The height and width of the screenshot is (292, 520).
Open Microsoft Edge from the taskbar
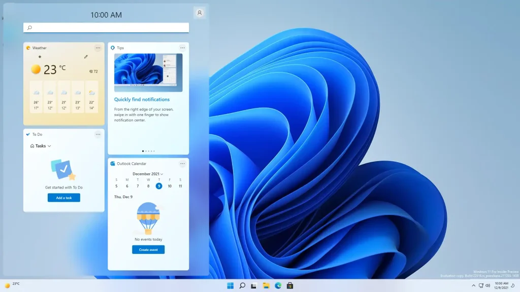[278, 286]
